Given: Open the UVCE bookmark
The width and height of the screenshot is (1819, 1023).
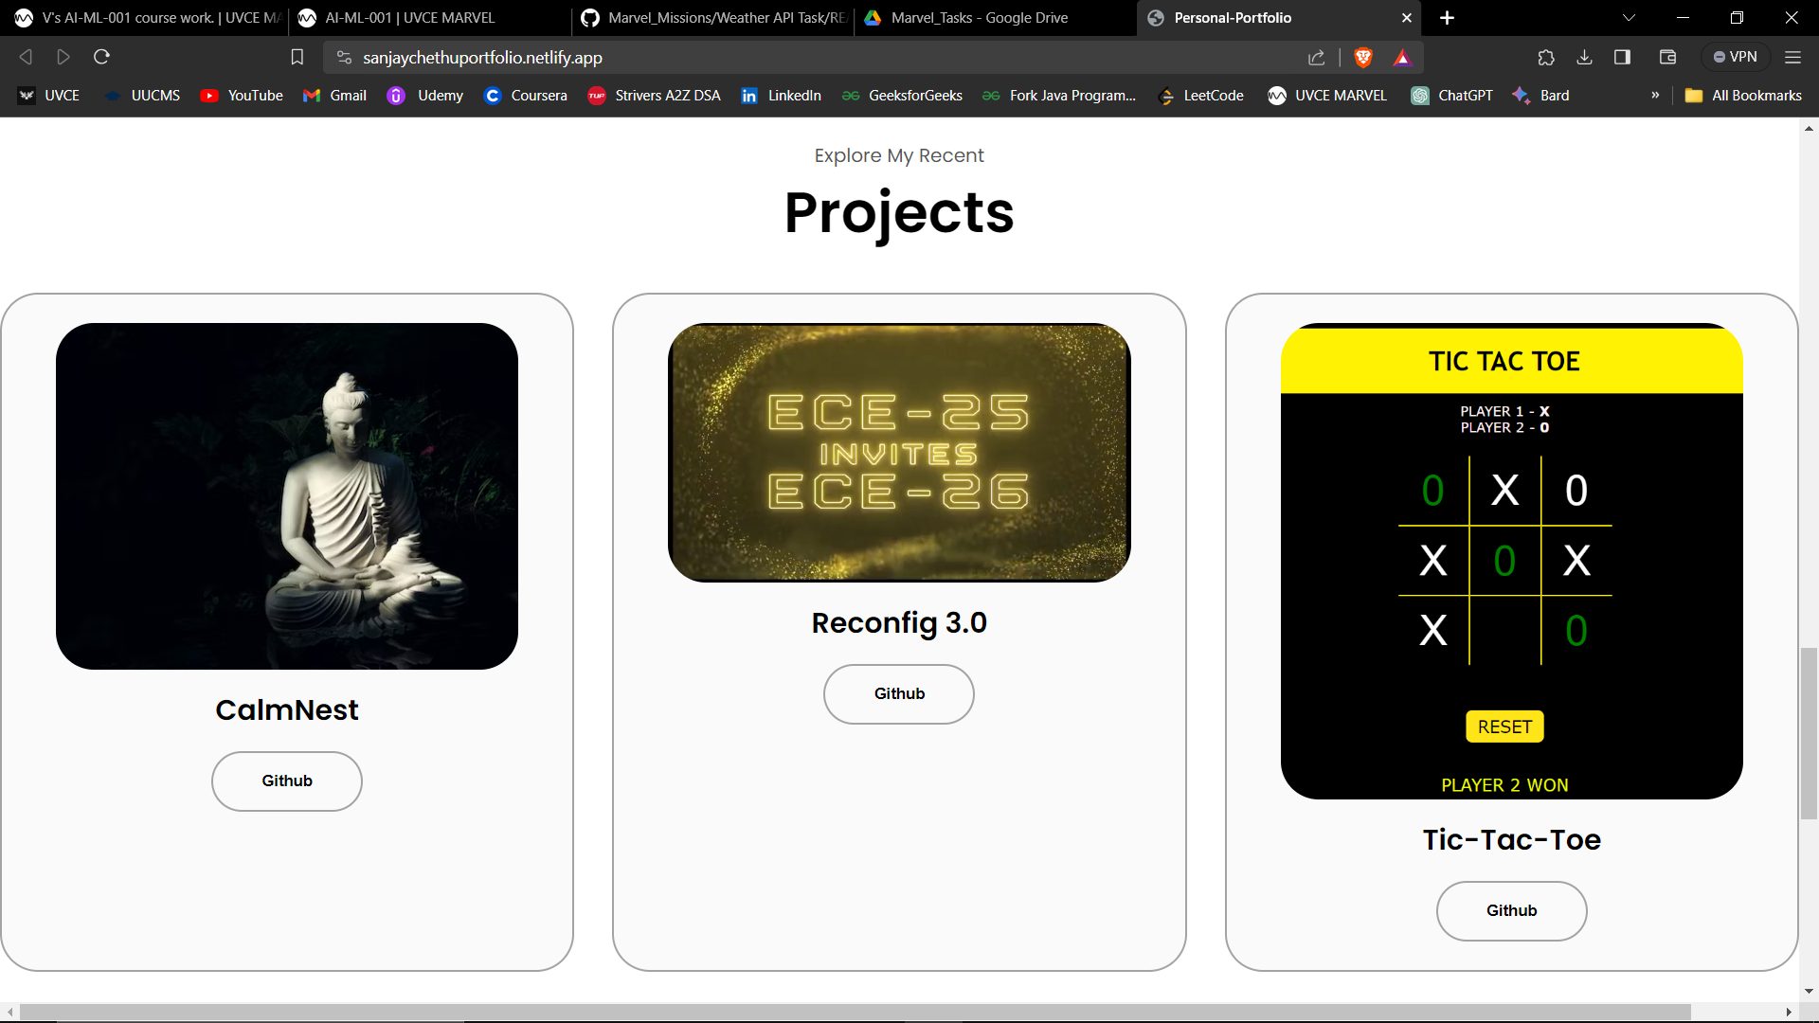Looking at the screenshot, I should pyautogui.click(x=49, y=96).
